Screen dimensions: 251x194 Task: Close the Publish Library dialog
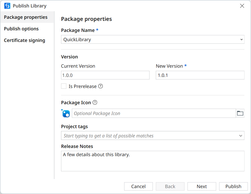pos(242,6)
